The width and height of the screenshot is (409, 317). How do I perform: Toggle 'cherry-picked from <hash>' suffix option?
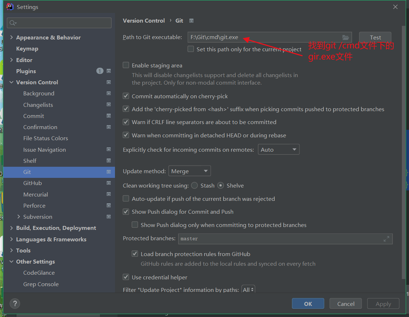click(126, 109)
